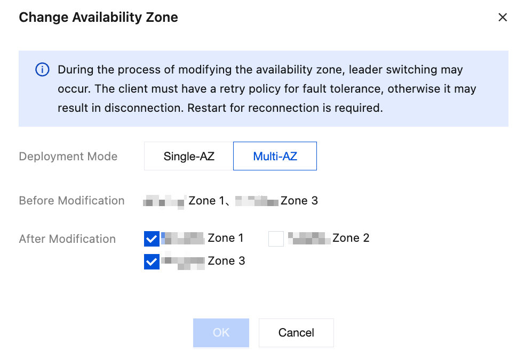Click the Deployment Mode field label
The height and width of the screenshot is (360, 525).
68,157
